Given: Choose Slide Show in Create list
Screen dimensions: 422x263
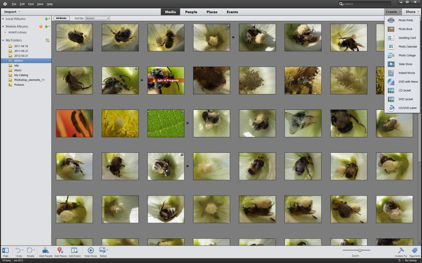Looking at the screenshot, I should pyautogui.click(x=402, y=64).
